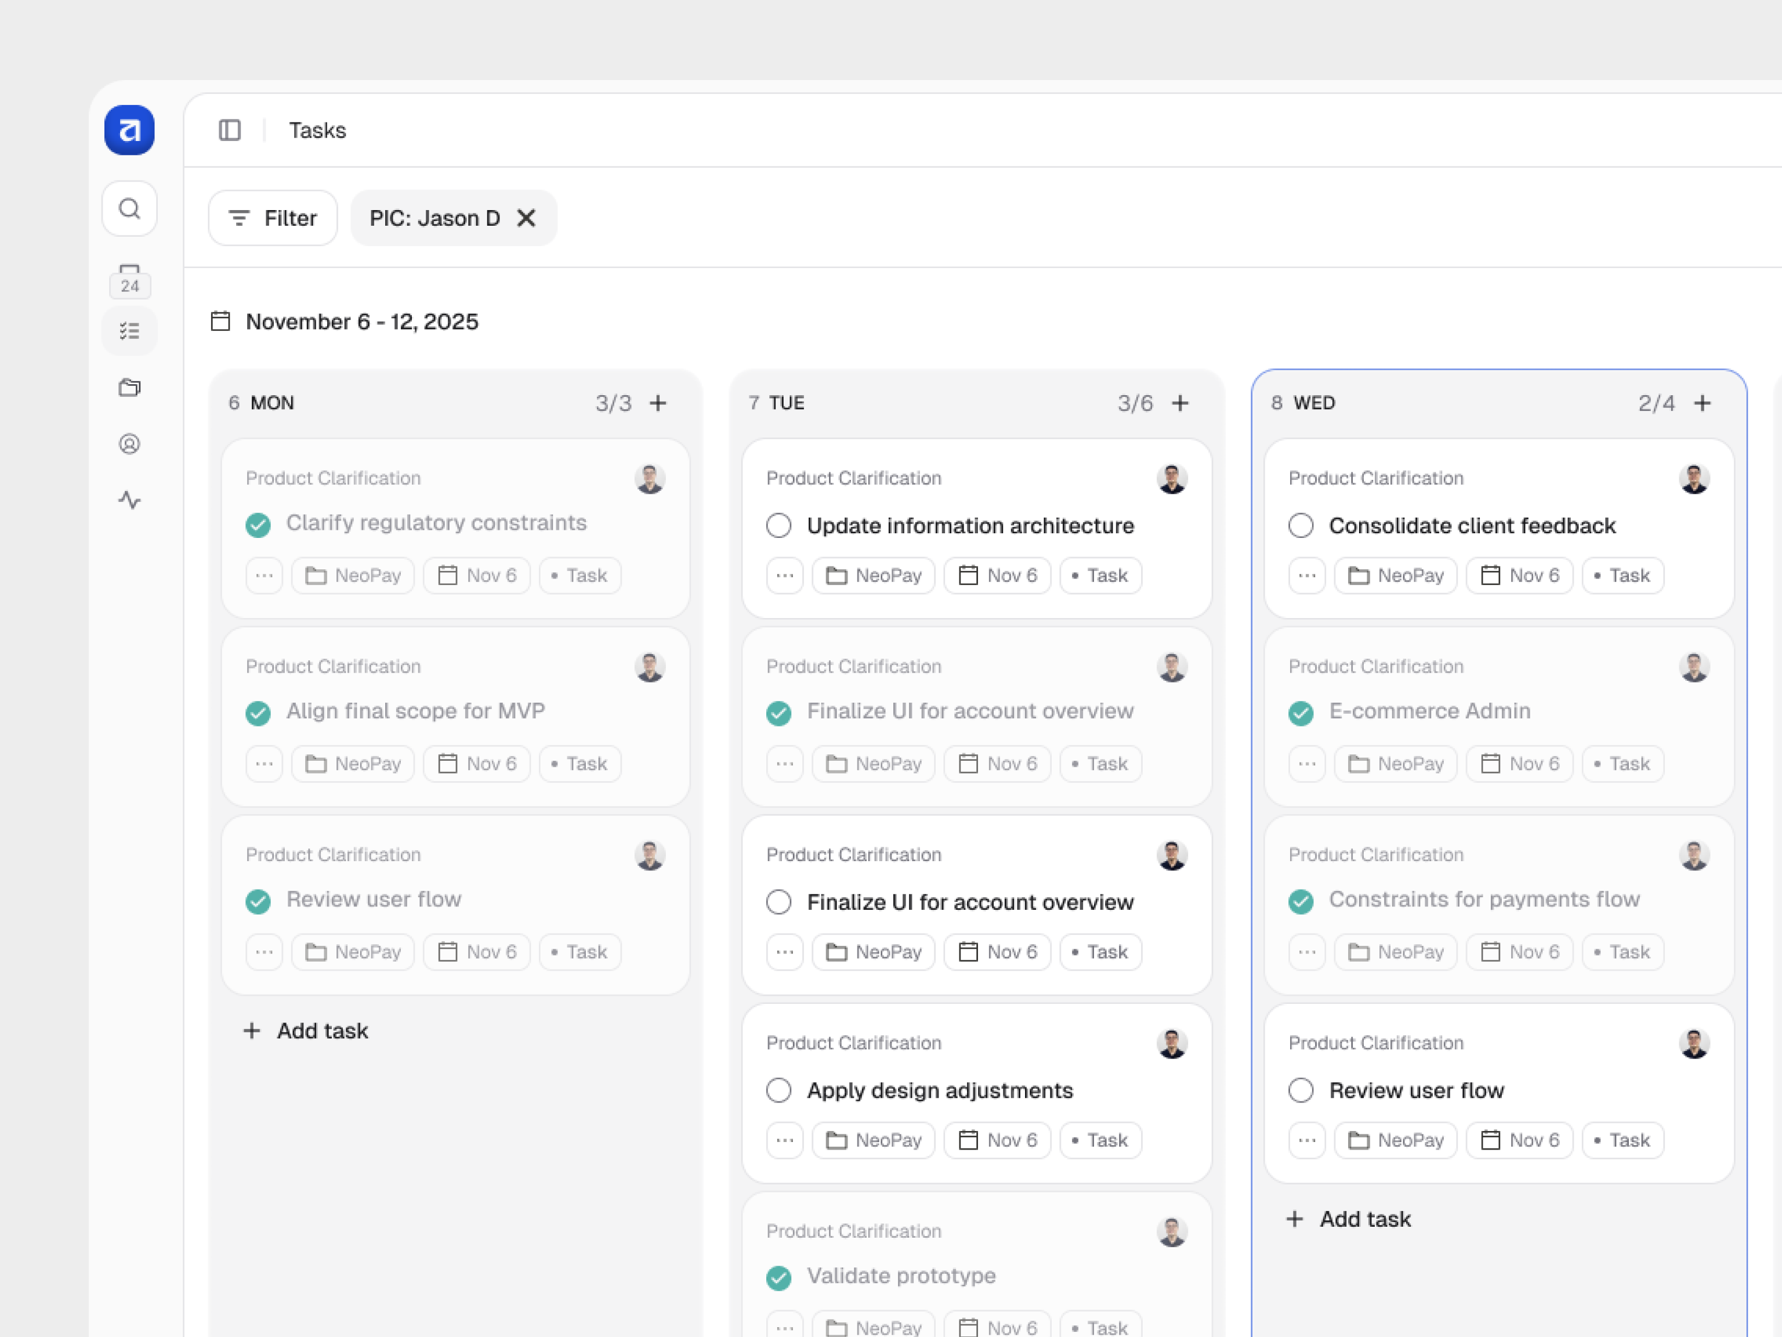
Task: Add a task with the MON column plus icon
Action: (x=658, y=403)
